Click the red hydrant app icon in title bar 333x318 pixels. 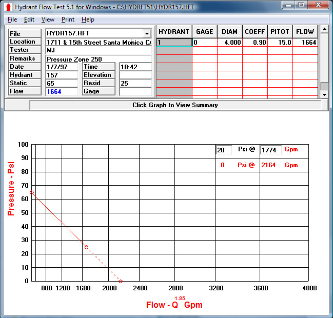[x=8, y=7]
